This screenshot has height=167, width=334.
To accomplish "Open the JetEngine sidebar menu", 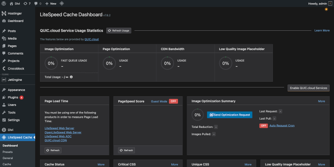I will tap(18, 80).
